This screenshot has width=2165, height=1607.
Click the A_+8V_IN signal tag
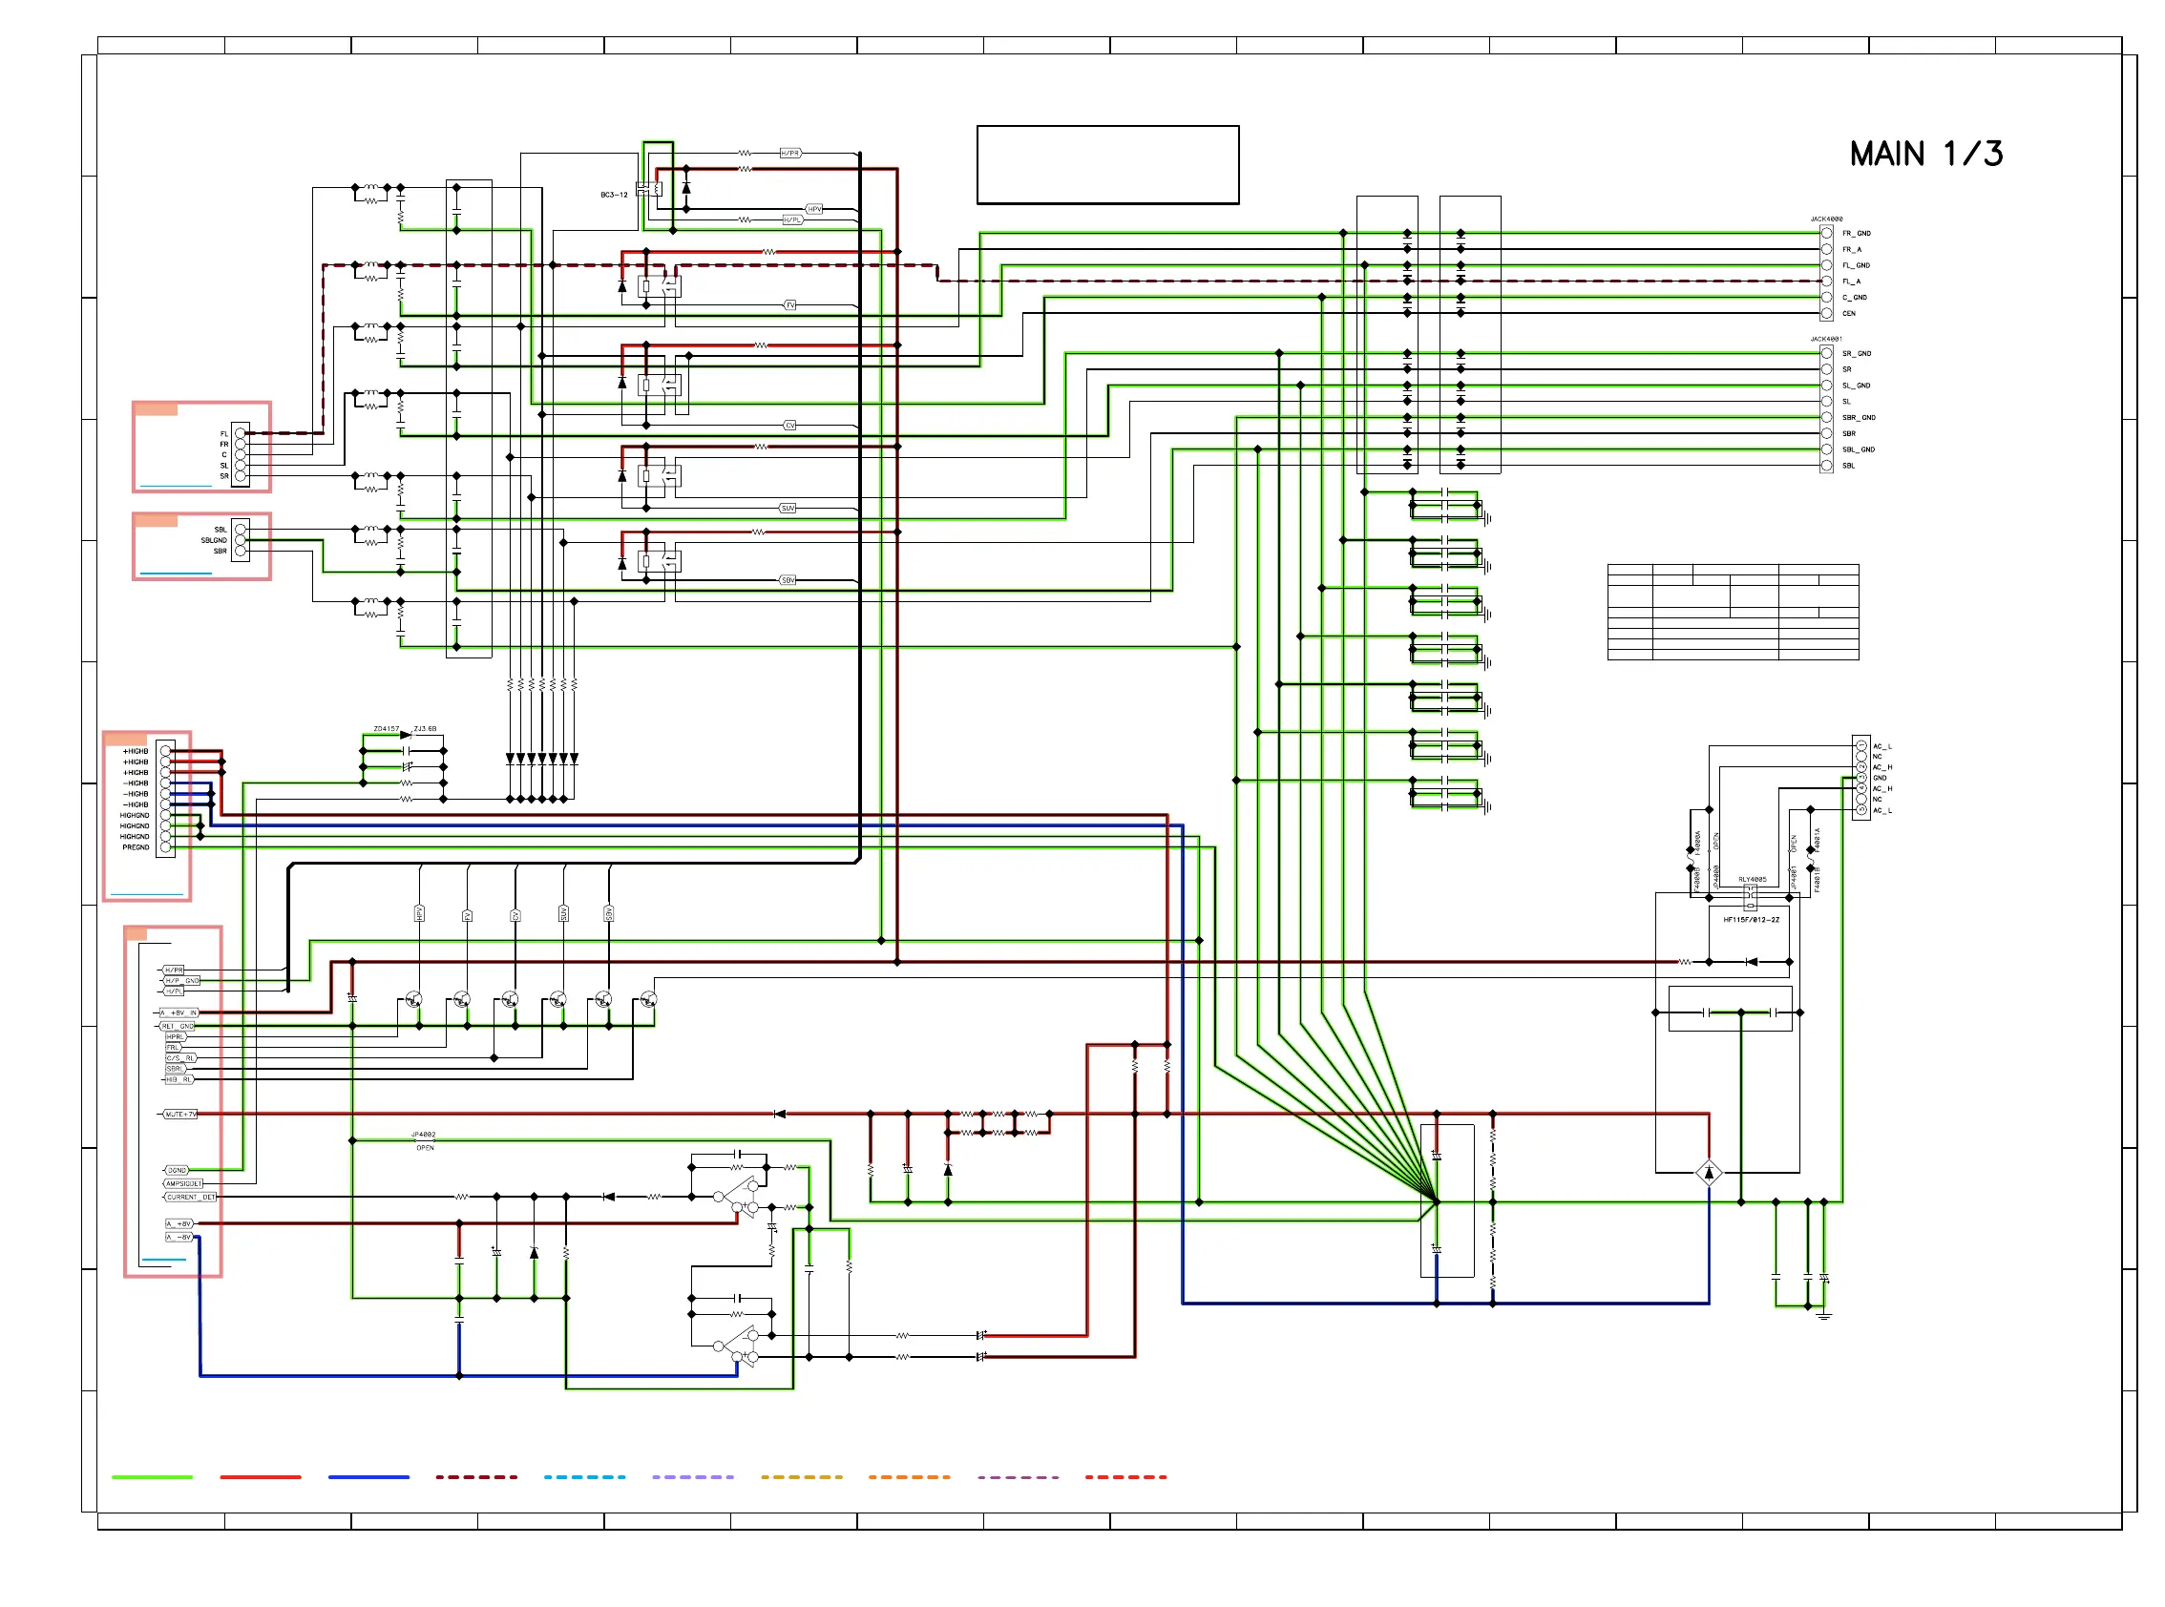[x=179, y=1012]
